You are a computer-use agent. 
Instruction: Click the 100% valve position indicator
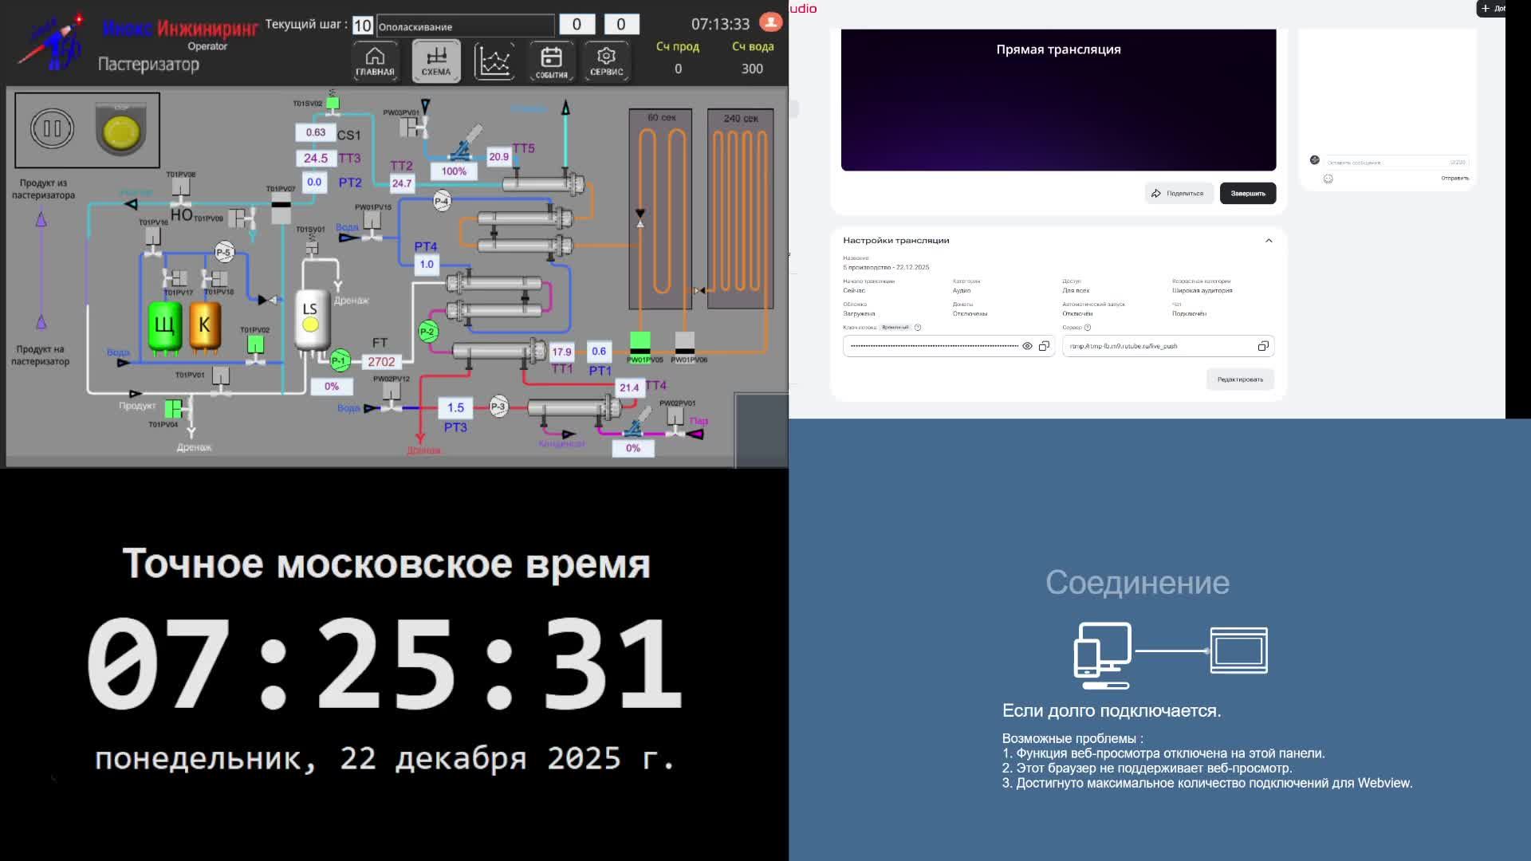[x=453, y=171]
